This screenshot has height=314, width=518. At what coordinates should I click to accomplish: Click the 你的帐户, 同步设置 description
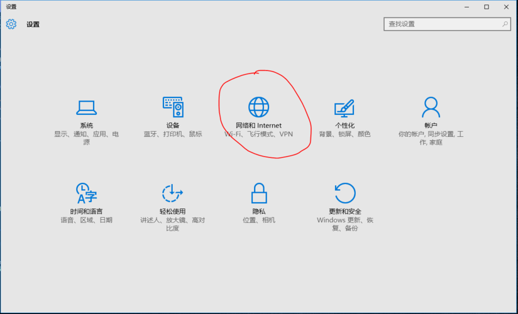[x=431, y=138]
